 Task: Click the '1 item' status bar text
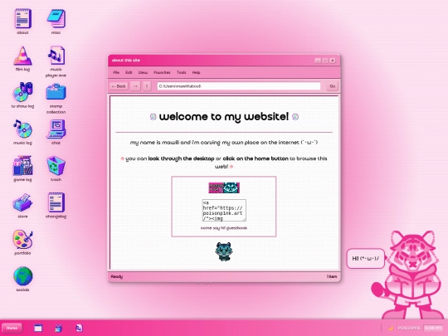coord(332,276)
